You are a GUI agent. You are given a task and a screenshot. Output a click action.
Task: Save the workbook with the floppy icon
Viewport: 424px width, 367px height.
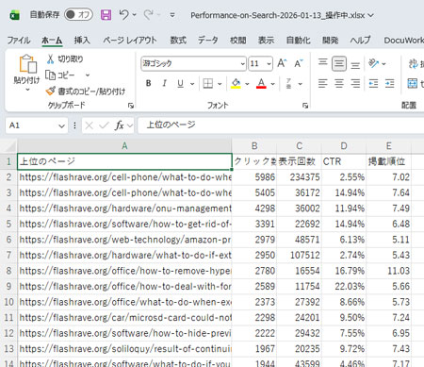[106, 15]
